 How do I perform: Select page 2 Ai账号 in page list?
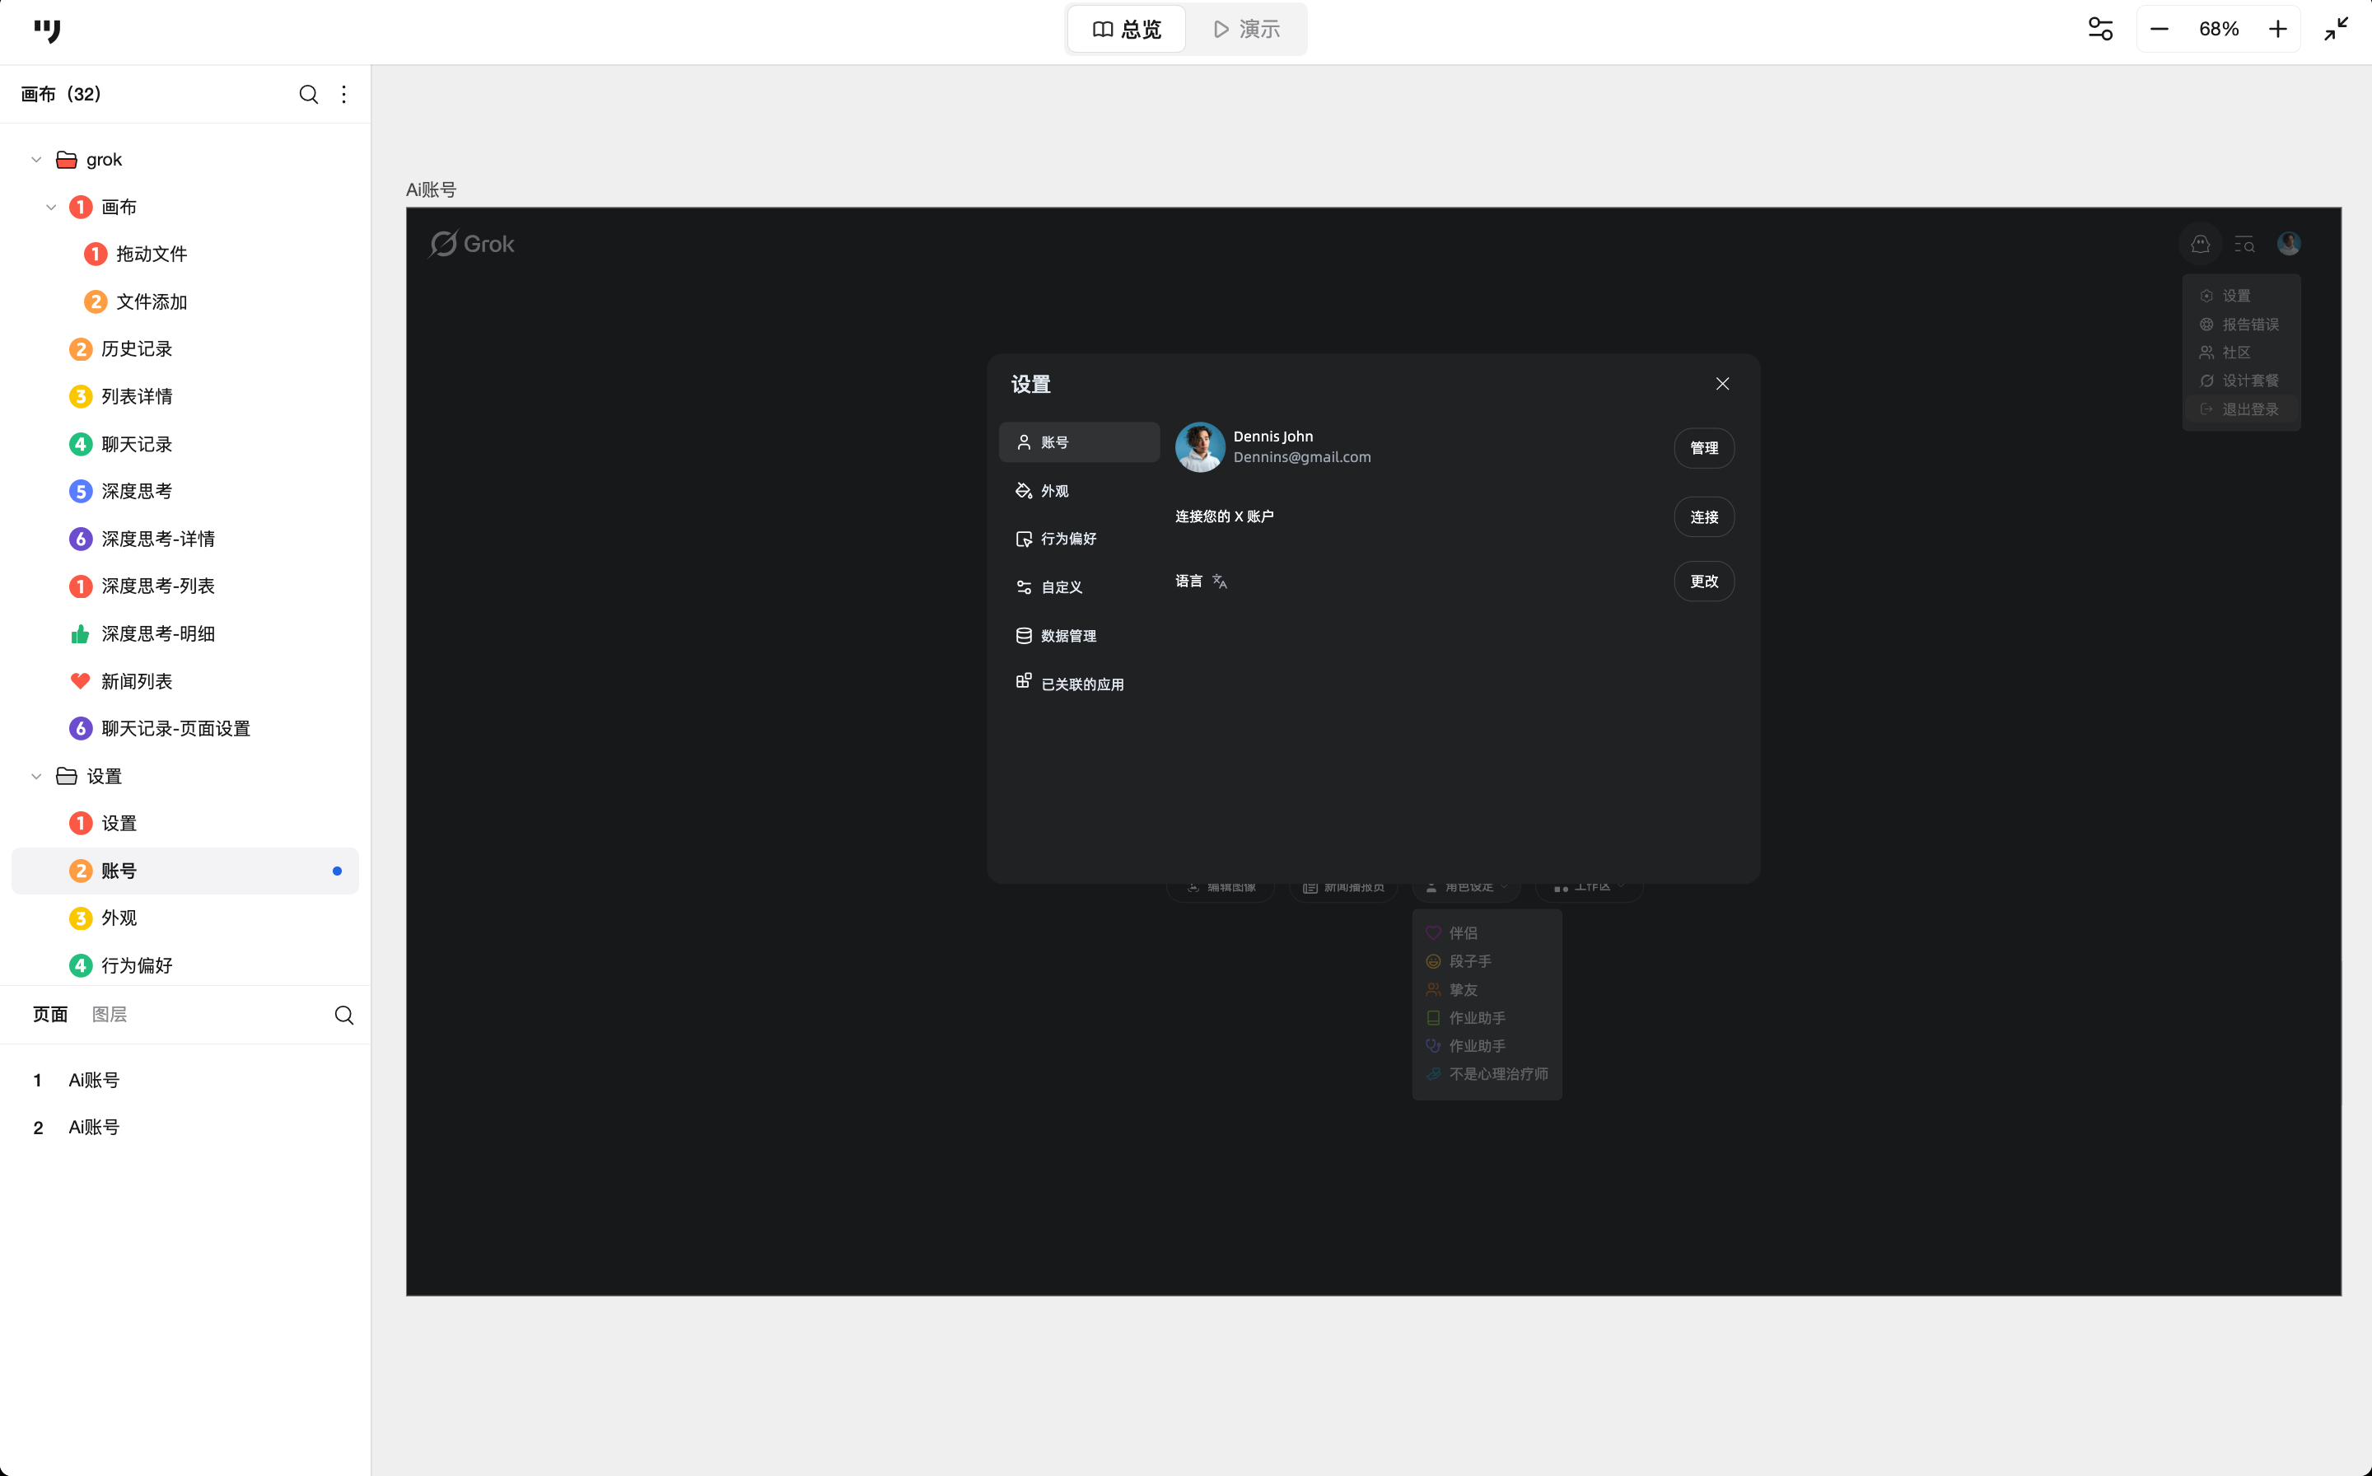click(x=94, y=1128)
